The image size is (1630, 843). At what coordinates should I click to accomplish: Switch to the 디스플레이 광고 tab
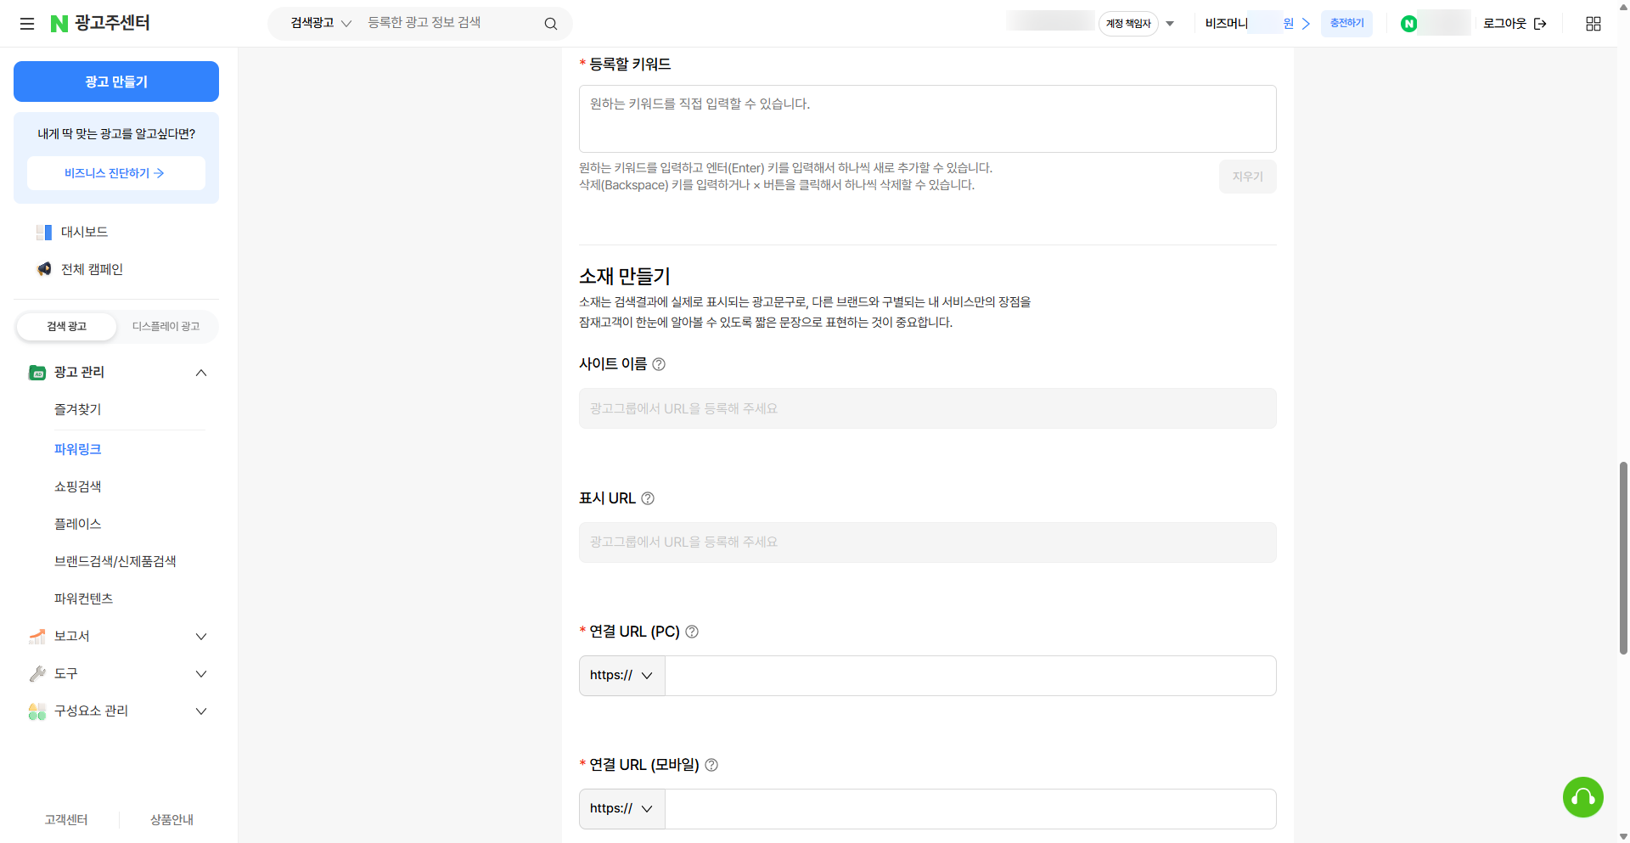[166, 327]
